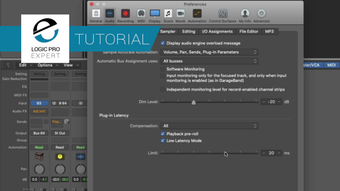Click the organ instrument icon on first channel strip
The image size is (340, 191).
click(39, 156)
